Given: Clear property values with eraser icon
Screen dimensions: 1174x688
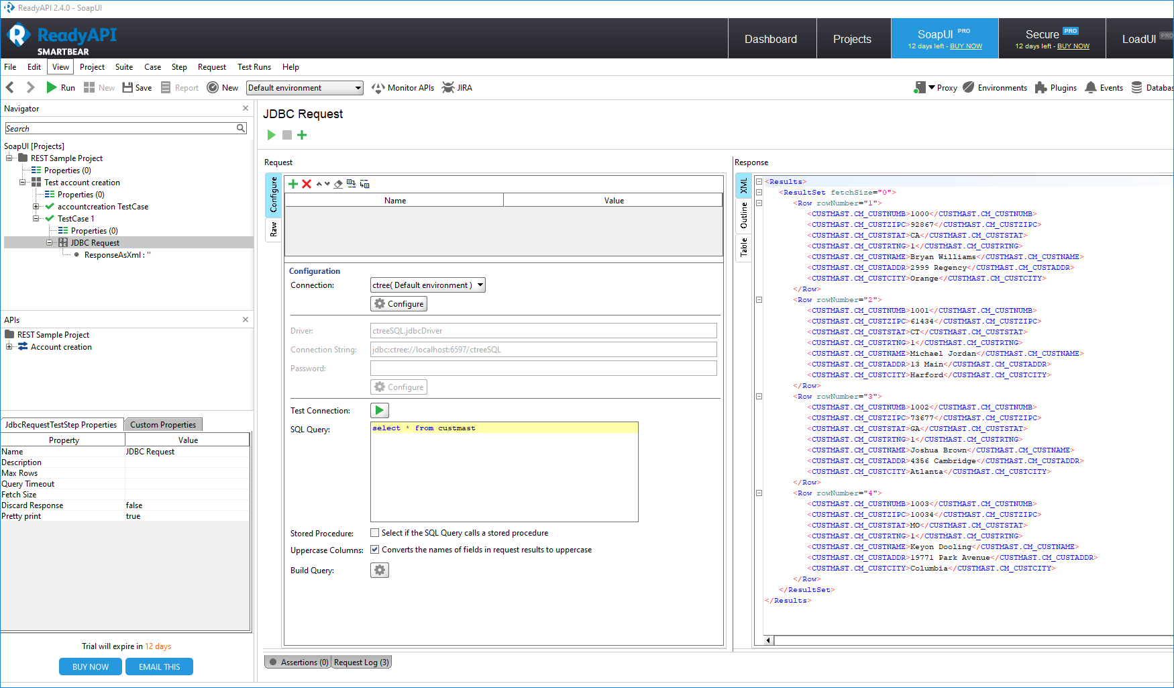Looking at the screenshot, I should pos(338,184).
